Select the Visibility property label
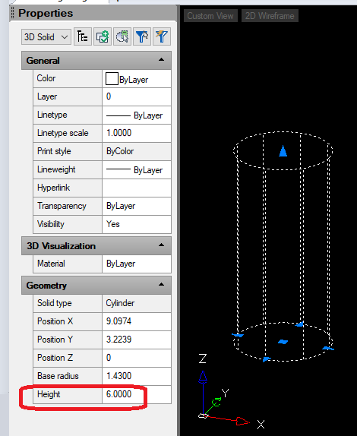The width and height of the screenshot is (357, 436). [x=51, y=224]
